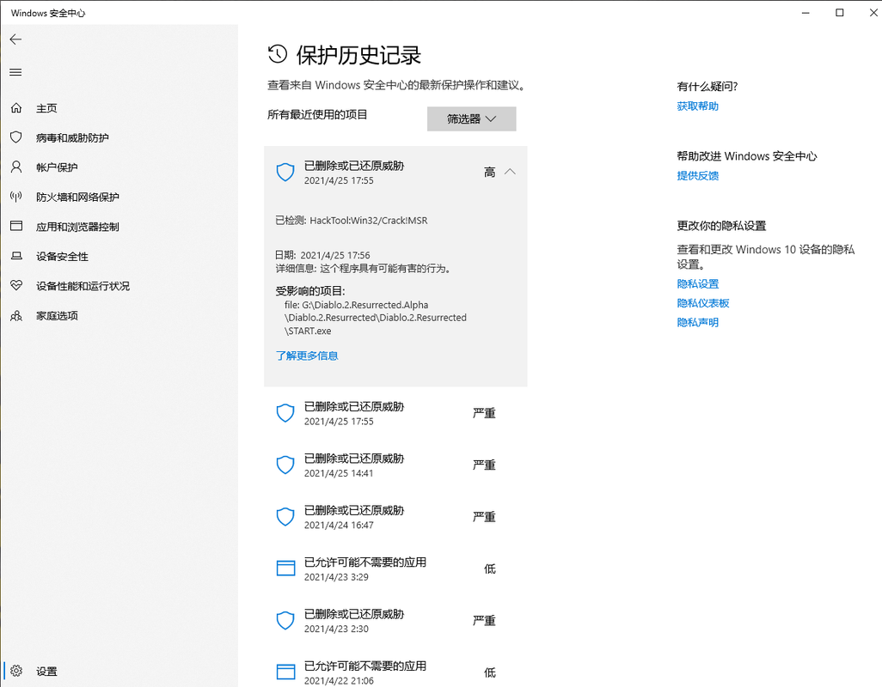Expand the 2021/4/25 14:41 严重 threat entry
Screen dimensions: 882x687
(x=395, y=465)
